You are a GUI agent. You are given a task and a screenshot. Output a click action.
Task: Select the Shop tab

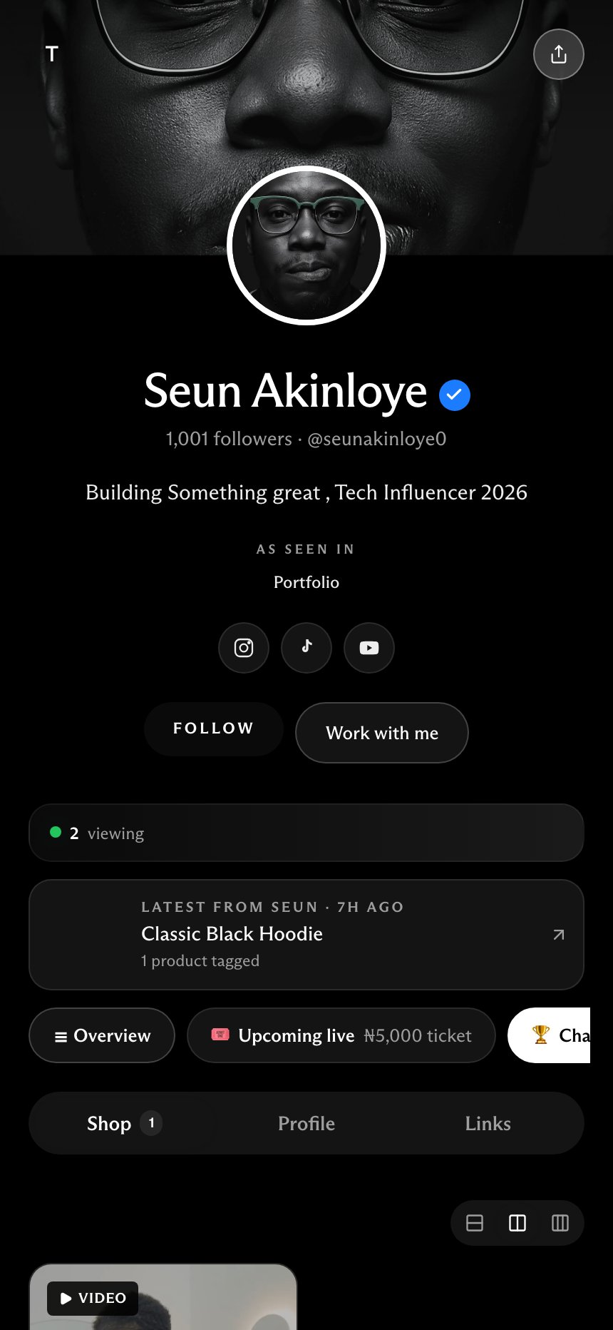tap(123, 1123)
